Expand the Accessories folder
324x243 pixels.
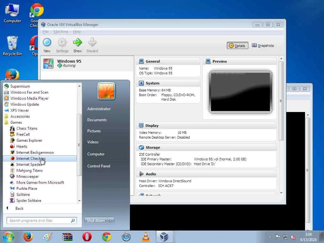tap(40, 116)
